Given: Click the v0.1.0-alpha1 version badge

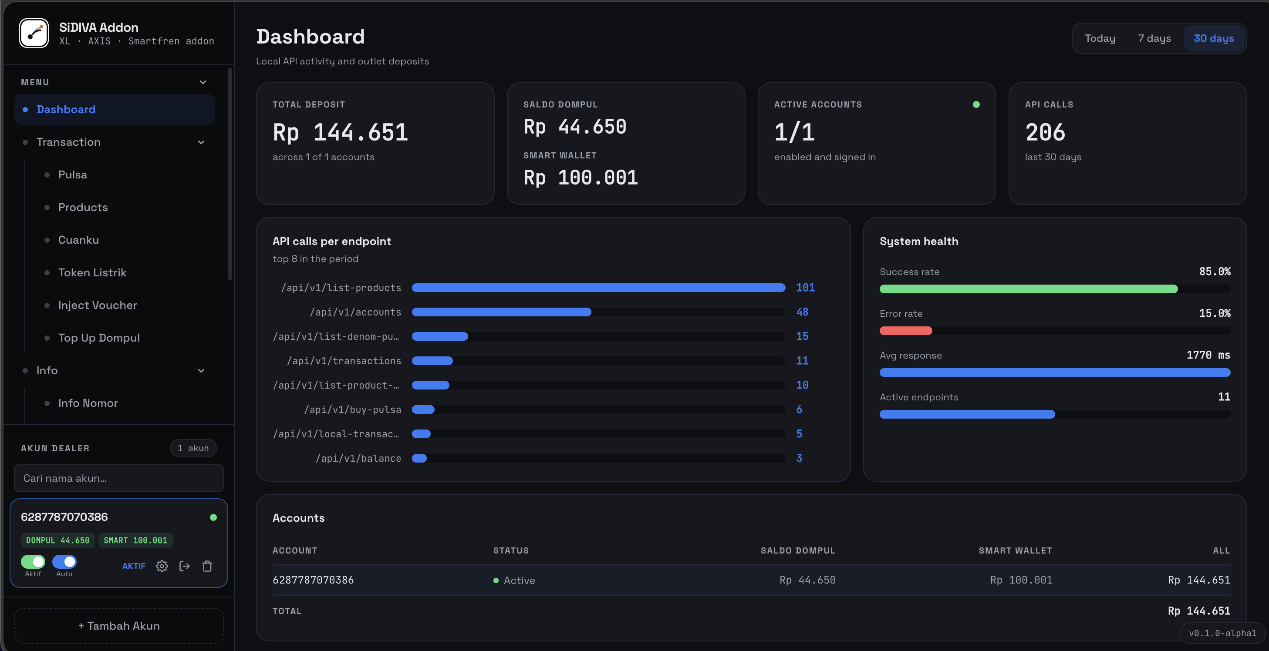Looking at the screenshot, I should point(1222,633).
